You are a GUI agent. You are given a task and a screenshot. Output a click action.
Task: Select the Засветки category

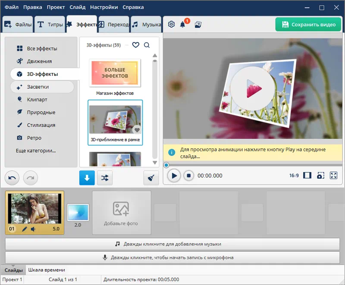(42, 87)
